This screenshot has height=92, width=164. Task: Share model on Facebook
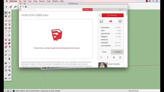click(108, 57)
